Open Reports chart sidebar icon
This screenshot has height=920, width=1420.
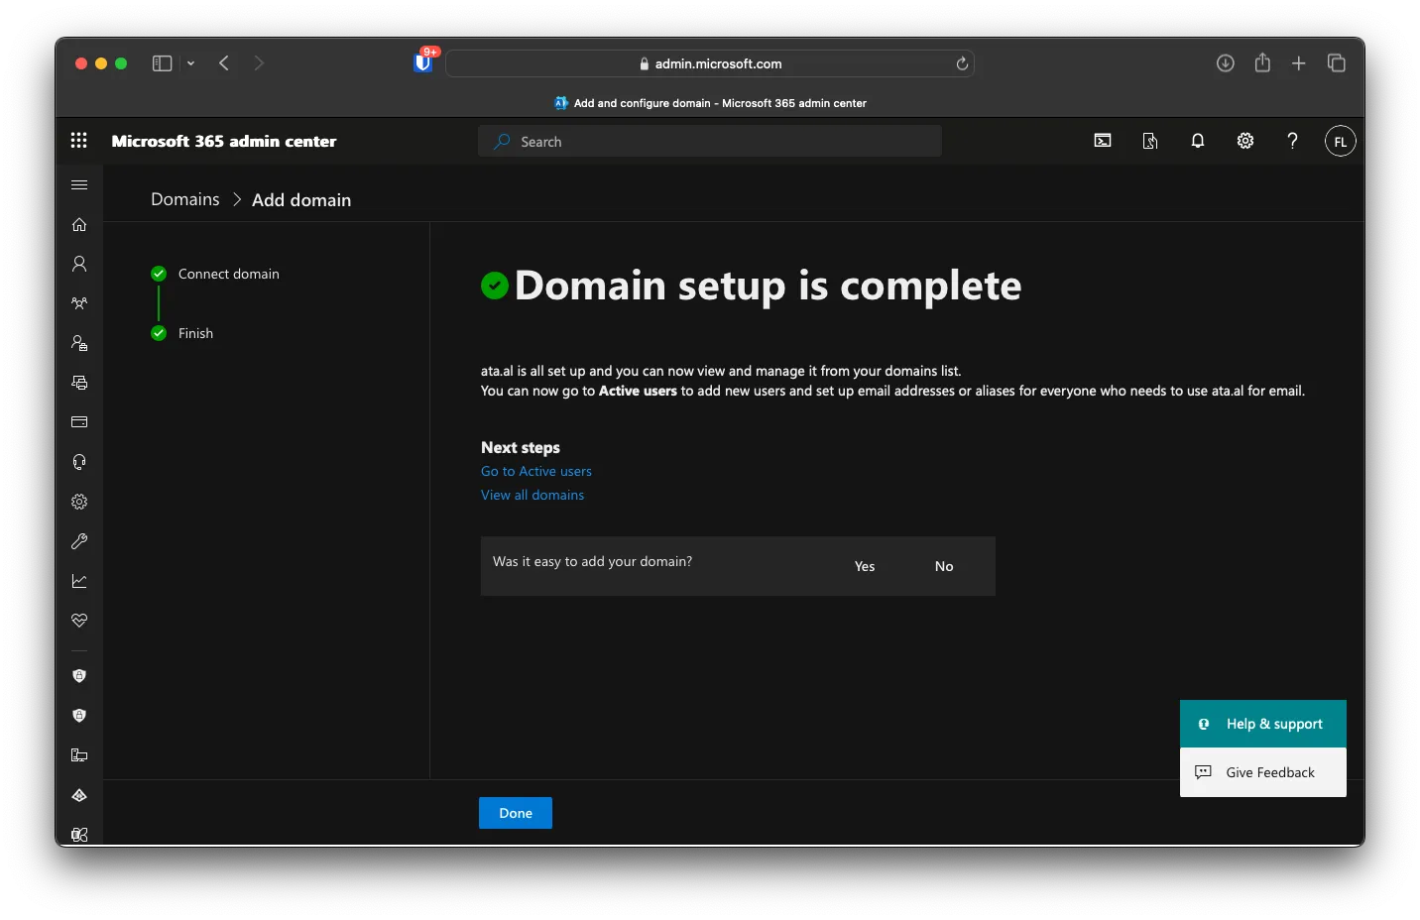79,581
